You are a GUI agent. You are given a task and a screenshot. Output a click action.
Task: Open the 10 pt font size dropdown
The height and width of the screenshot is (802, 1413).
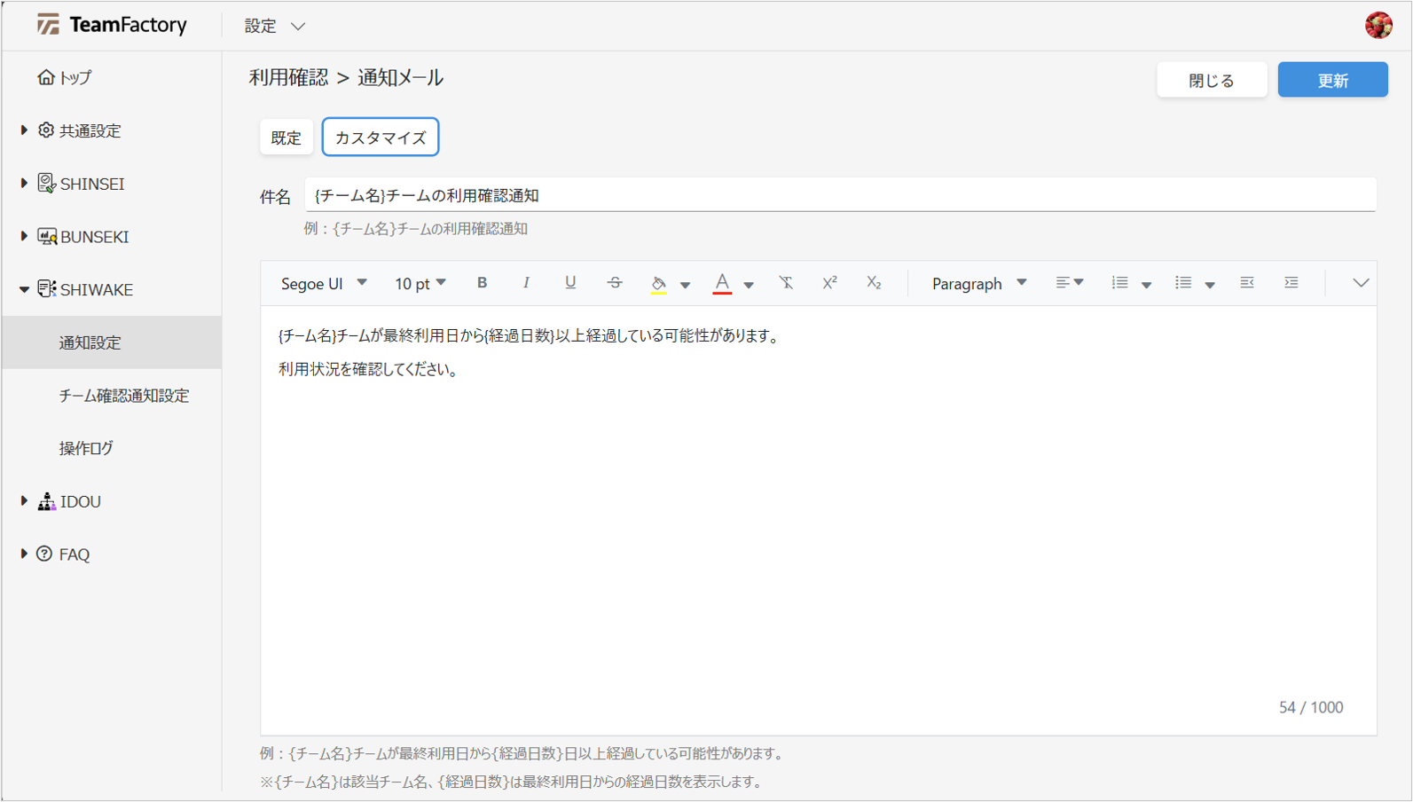pos(420,283)
